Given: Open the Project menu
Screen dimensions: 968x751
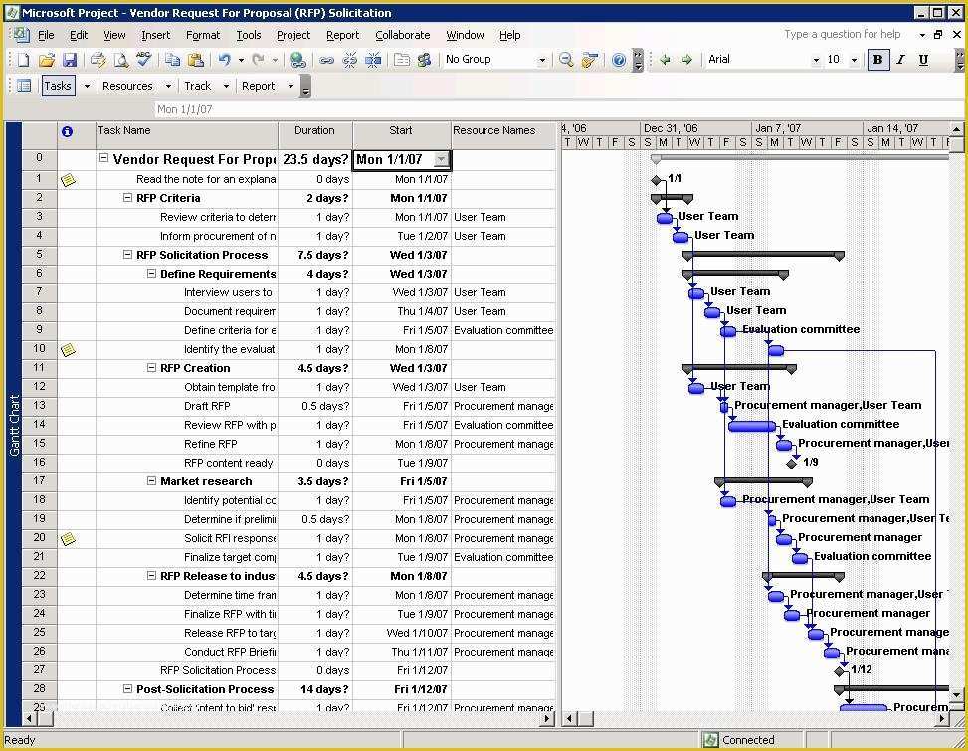Looking at the screenshot, I should tap(293, 35).
